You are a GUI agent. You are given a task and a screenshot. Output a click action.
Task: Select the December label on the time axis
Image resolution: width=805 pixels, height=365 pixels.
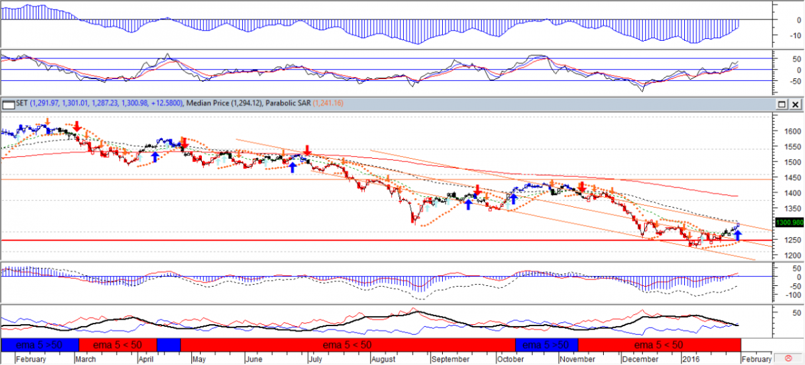pos(639,359)
